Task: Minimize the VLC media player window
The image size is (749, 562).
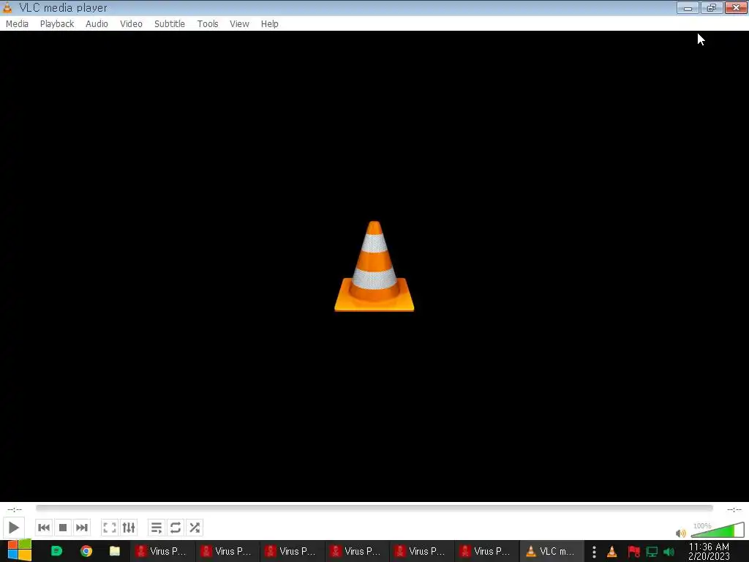Action: point(688,7)
